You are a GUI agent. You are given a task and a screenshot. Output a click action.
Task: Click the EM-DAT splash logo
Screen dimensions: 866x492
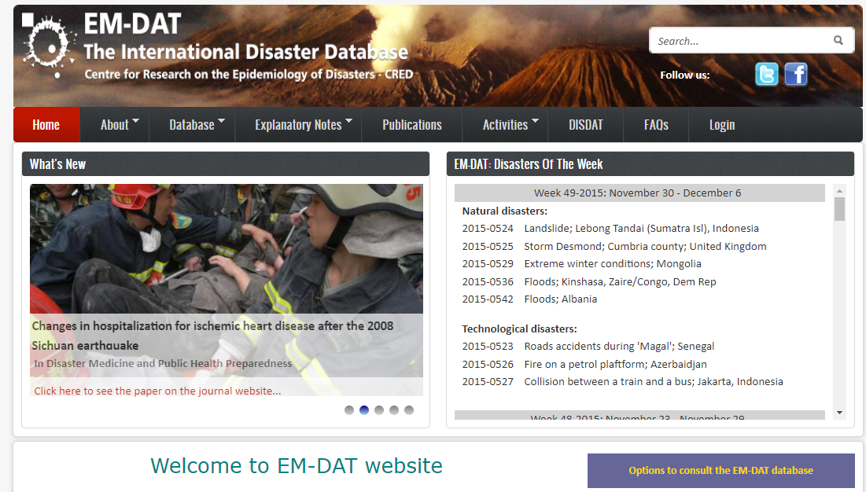click(x=48, y=46)
